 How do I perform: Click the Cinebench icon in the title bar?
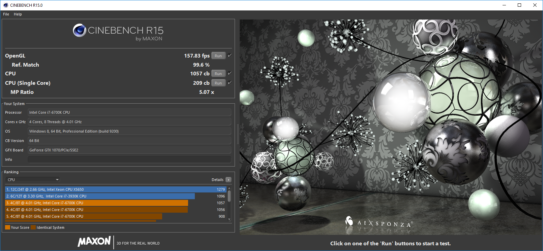click(5, 5)
